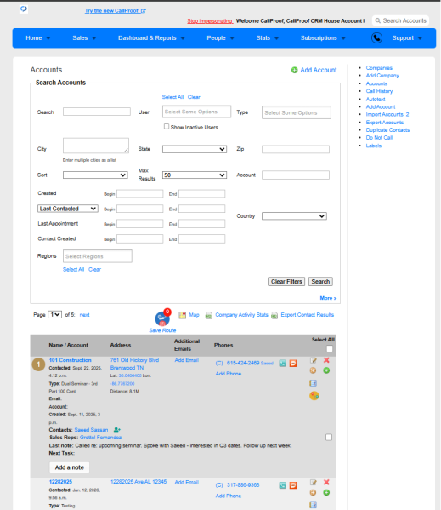This screenshot has width=441, height=510.
Task: Open the User multi-select box
Action: (196, 112)
